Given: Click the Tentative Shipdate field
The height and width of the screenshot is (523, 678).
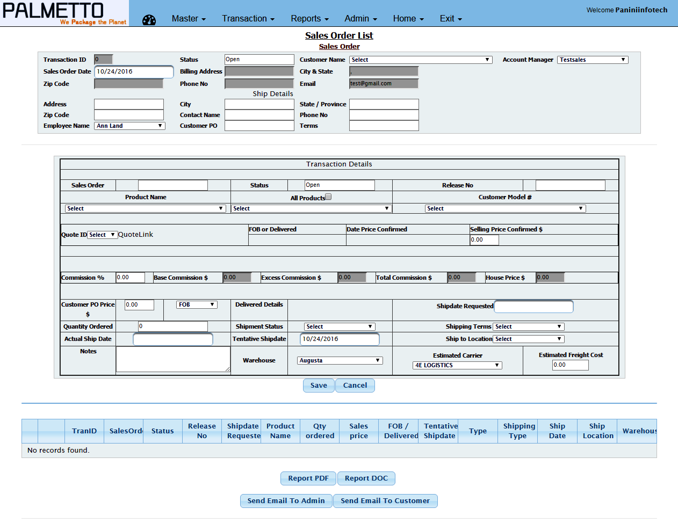Looking at the screenshot, I should pyautogui.click(x=340, y=339).
